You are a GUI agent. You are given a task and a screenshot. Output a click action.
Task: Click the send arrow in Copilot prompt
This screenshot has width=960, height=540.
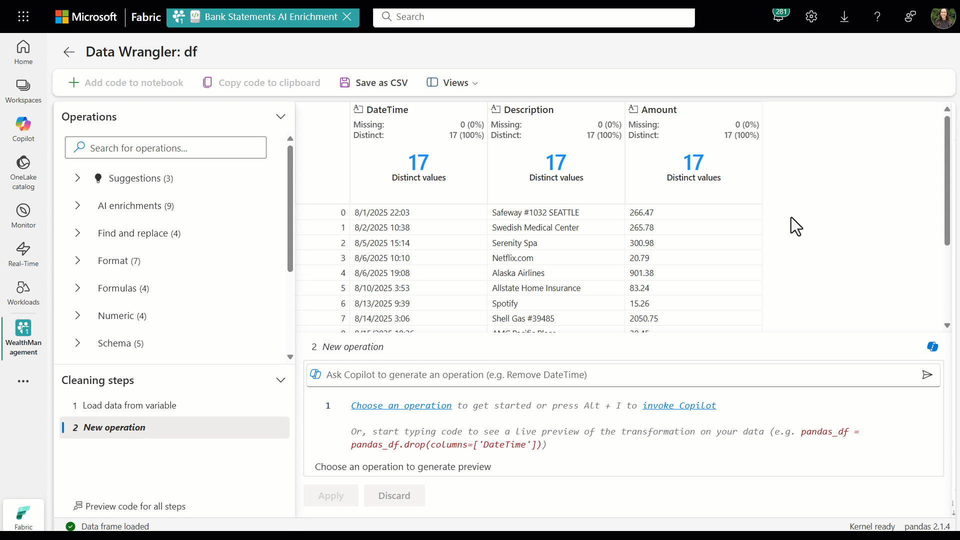click(927, 375)
